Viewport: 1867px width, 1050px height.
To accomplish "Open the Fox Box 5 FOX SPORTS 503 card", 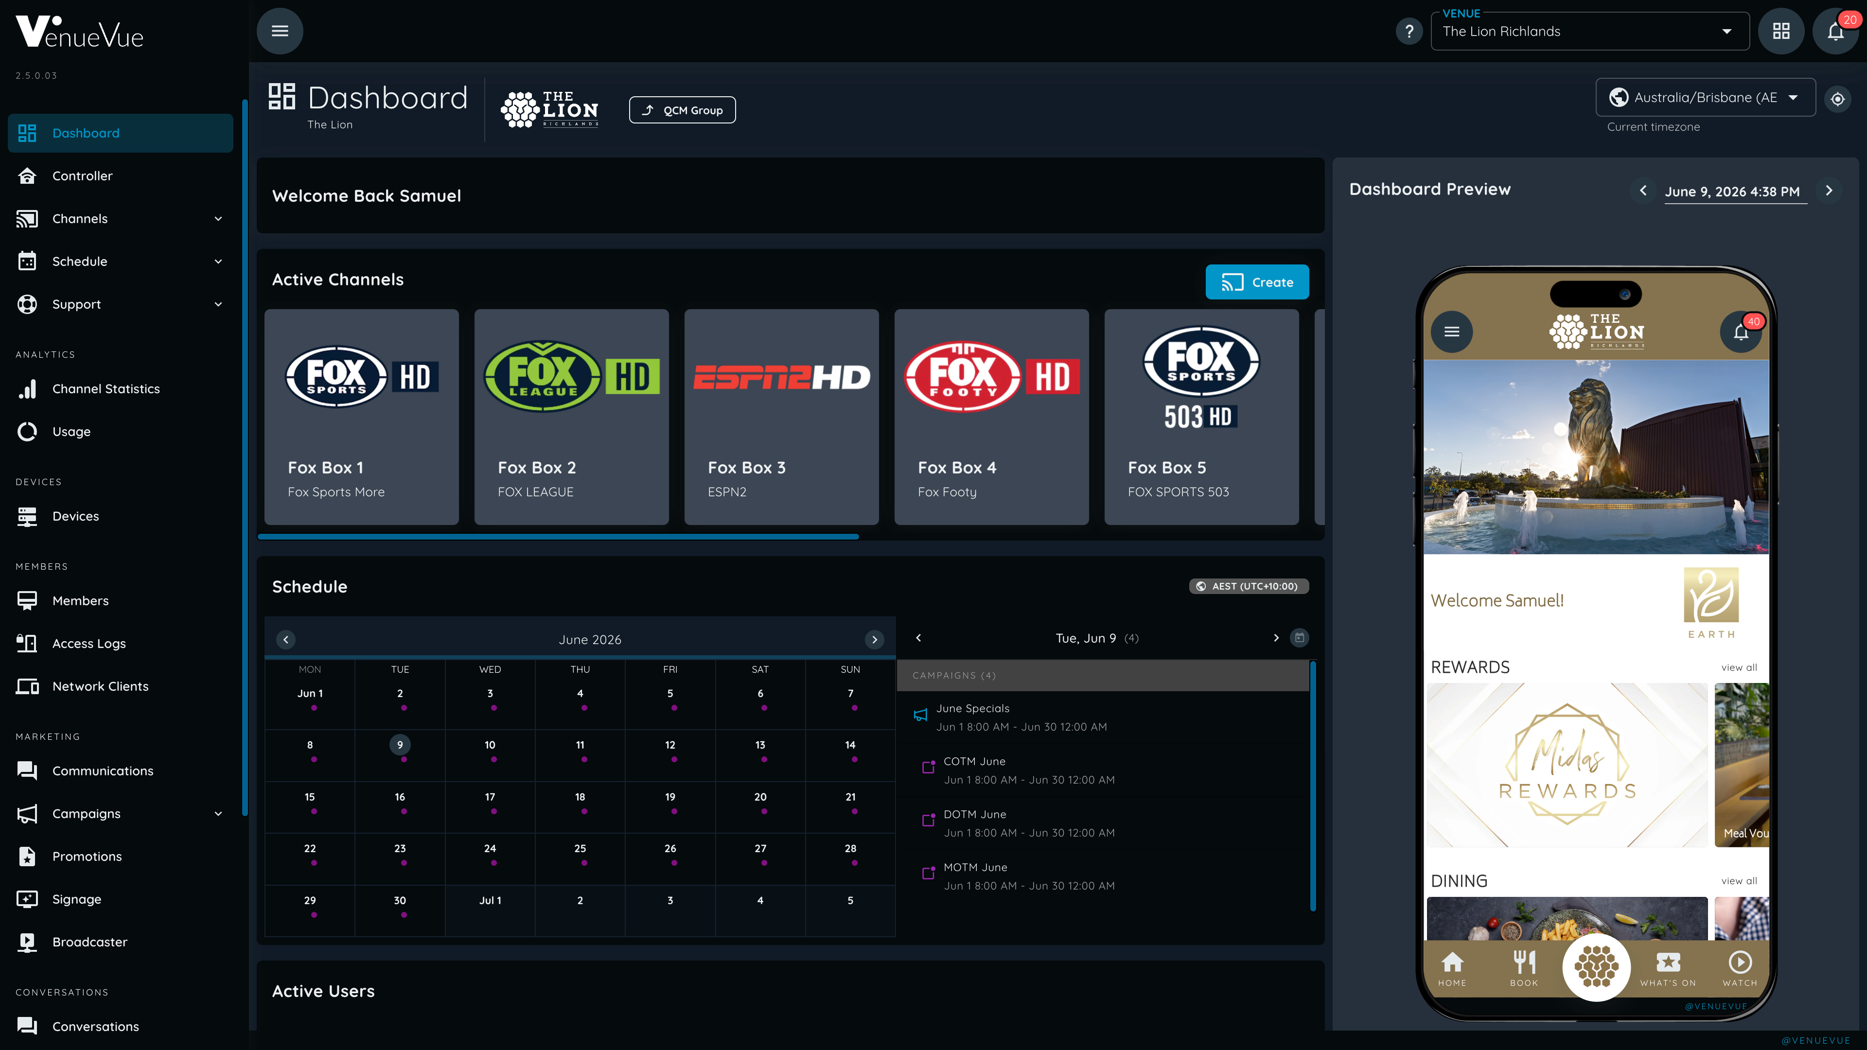I will pyautogui.click(x=1201, y=417).
